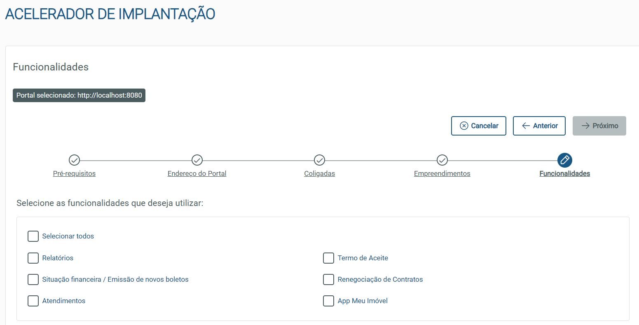This screenshot has width=639, height=325.
Task: Click the Coligadas step checkmark icon
Action: point(319,160)
